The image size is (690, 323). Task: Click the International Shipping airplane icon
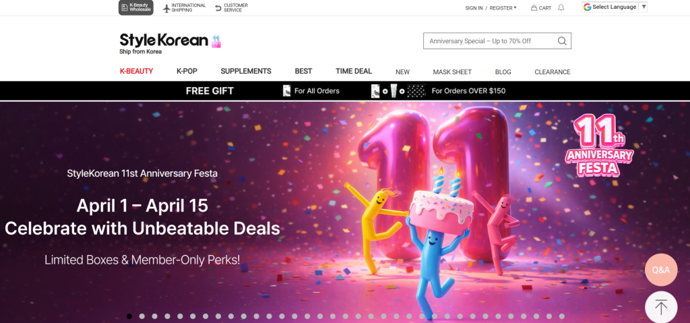point(166,8)
